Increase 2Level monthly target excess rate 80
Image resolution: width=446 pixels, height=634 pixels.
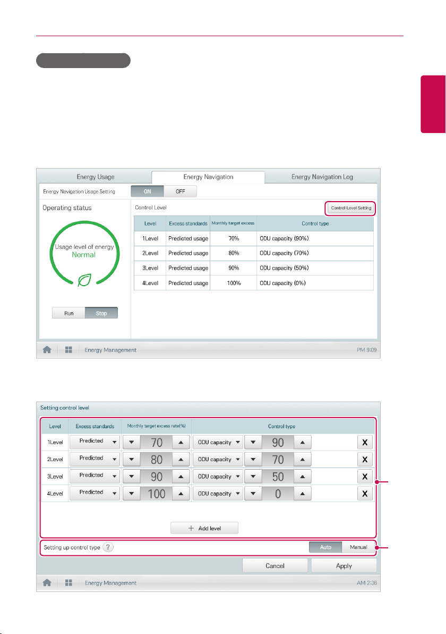tap(181, 460)
